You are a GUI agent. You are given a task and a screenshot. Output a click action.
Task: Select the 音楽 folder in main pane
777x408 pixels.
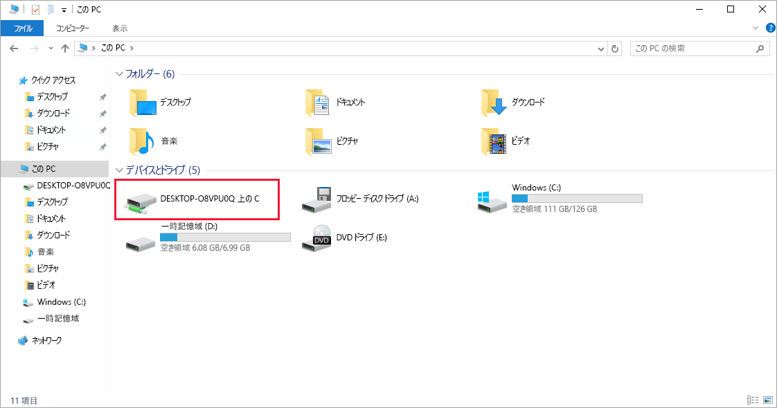[153, 141]
